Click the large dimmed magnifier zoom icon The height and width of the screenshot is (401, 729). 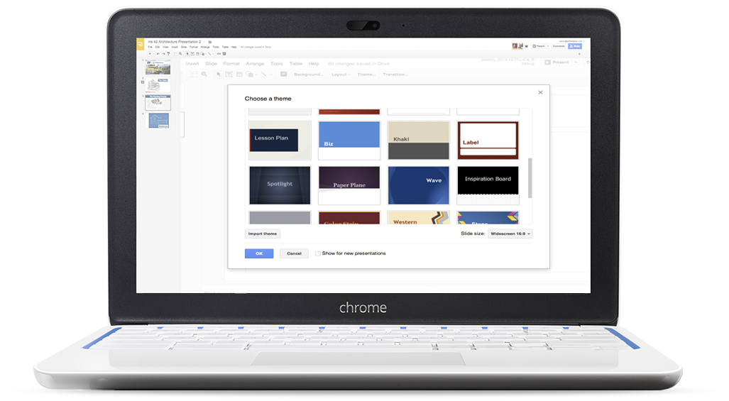(204, 75)
